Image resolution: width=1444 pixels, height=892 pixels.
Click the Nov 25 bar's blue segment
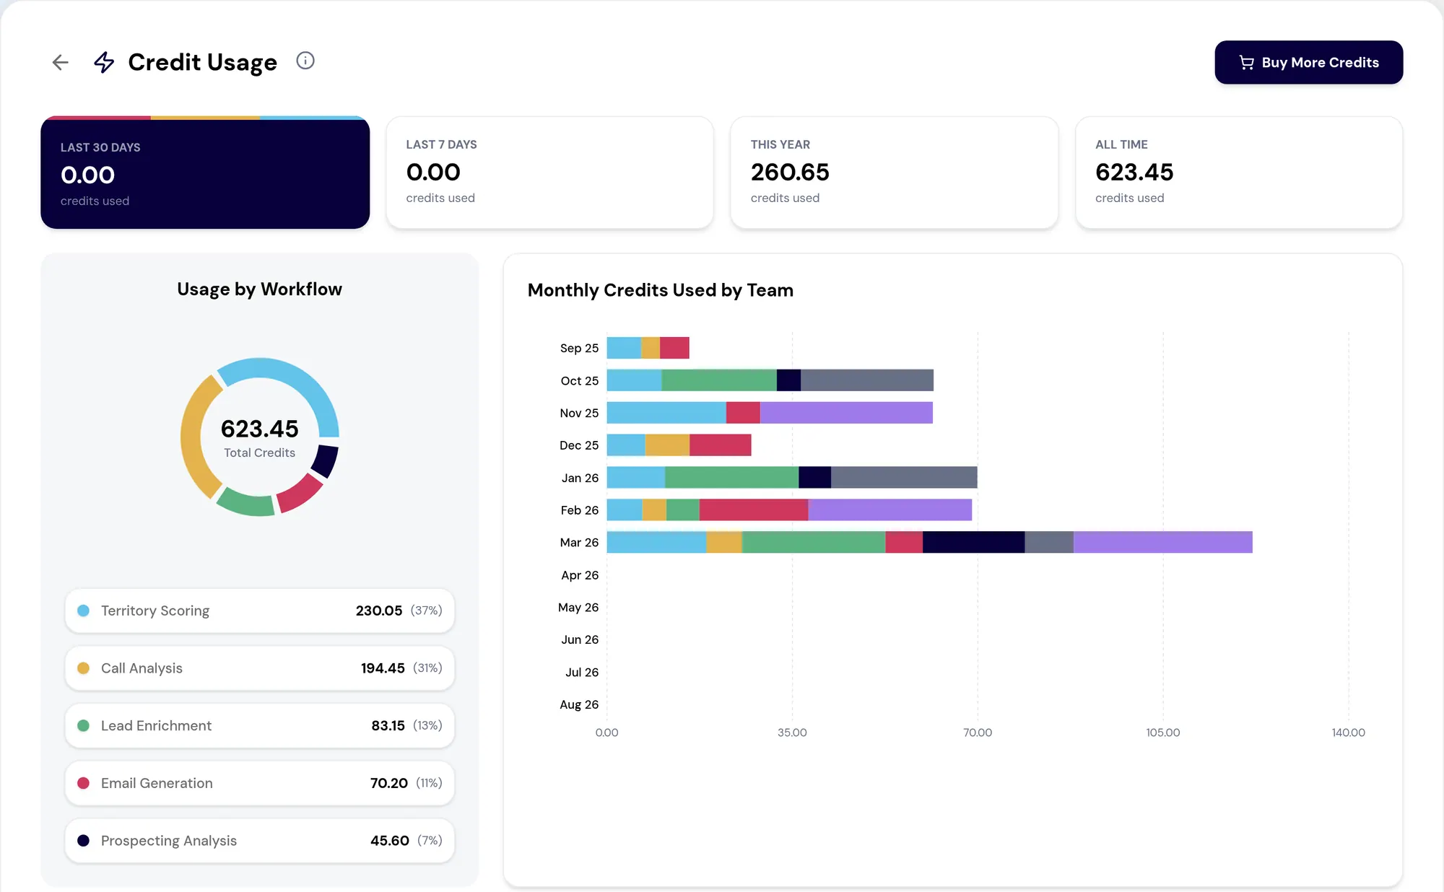coord(666,413)
